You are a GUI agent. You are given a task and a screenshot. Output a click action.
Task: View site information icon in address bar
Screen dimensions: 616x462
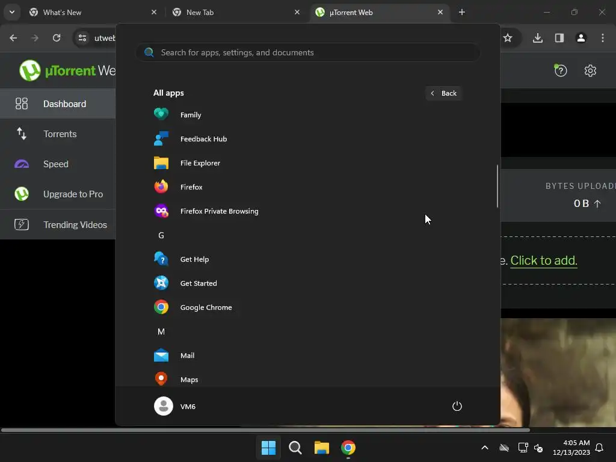(82, 38)
